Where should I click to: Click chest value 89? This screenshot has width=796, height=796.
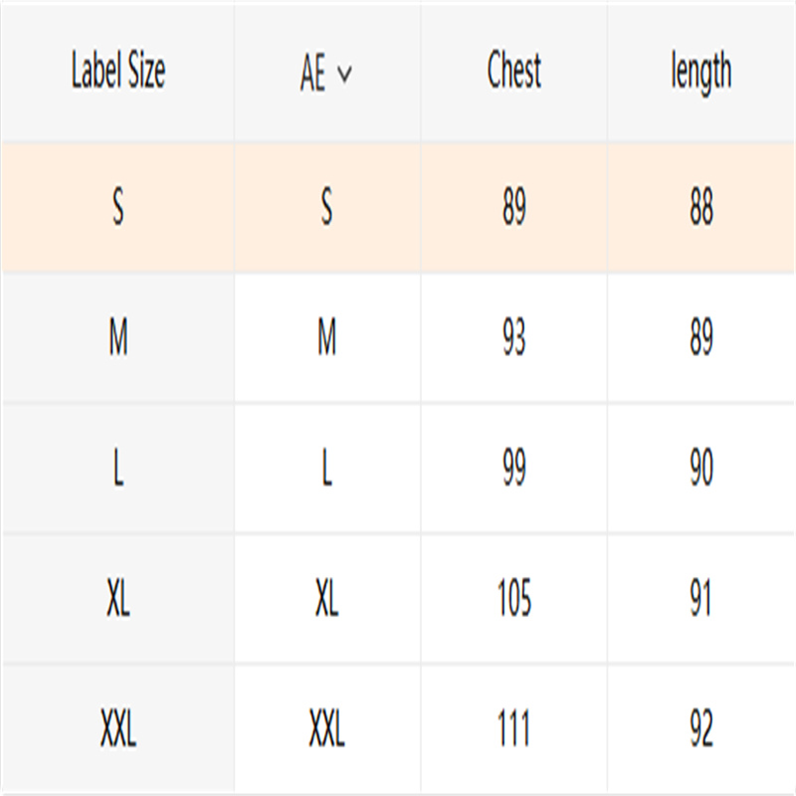[x=513, y=207]
